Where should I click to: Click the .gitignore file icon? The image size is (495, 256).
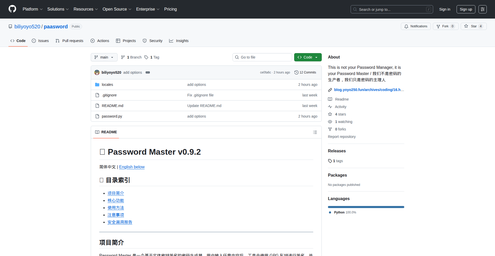[97, 95]
